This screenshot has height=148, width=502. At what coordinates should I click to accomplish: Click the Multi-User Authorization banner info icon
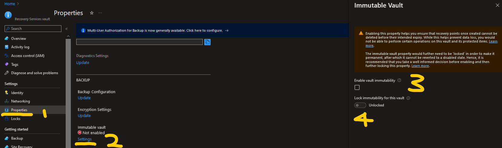tap(83, 30)
